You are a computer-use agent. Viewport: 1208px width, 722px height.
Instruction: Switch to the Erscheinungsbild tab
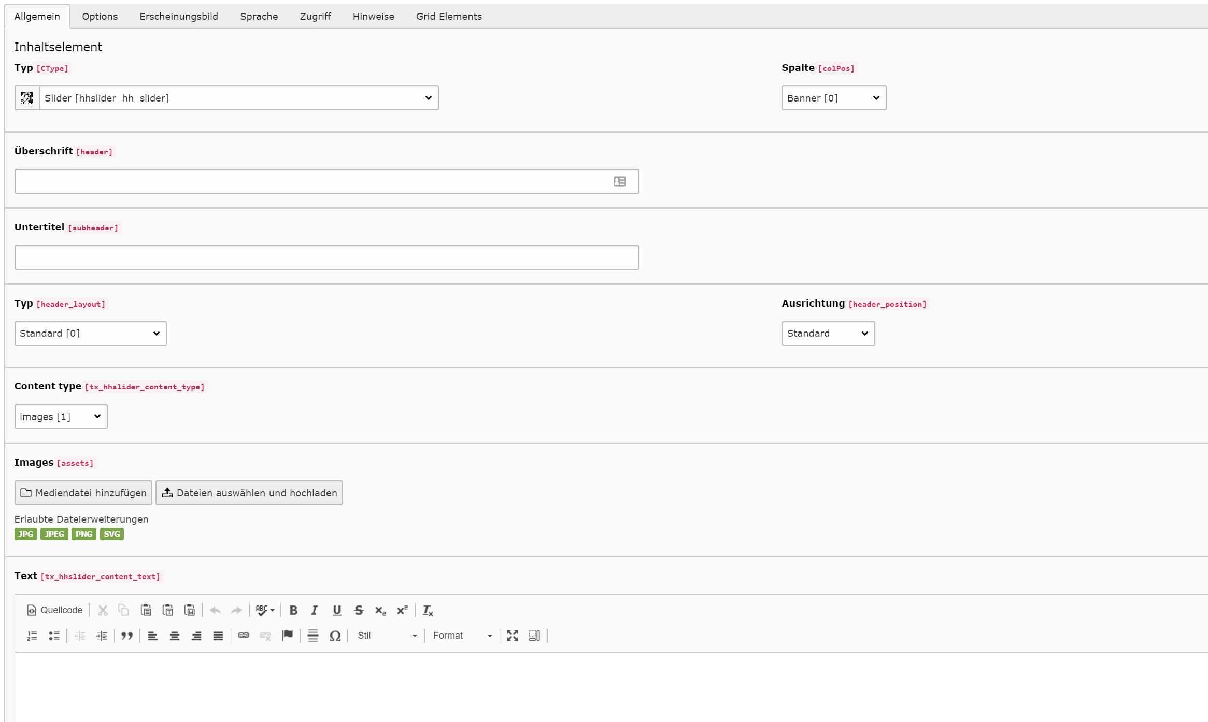180,17
